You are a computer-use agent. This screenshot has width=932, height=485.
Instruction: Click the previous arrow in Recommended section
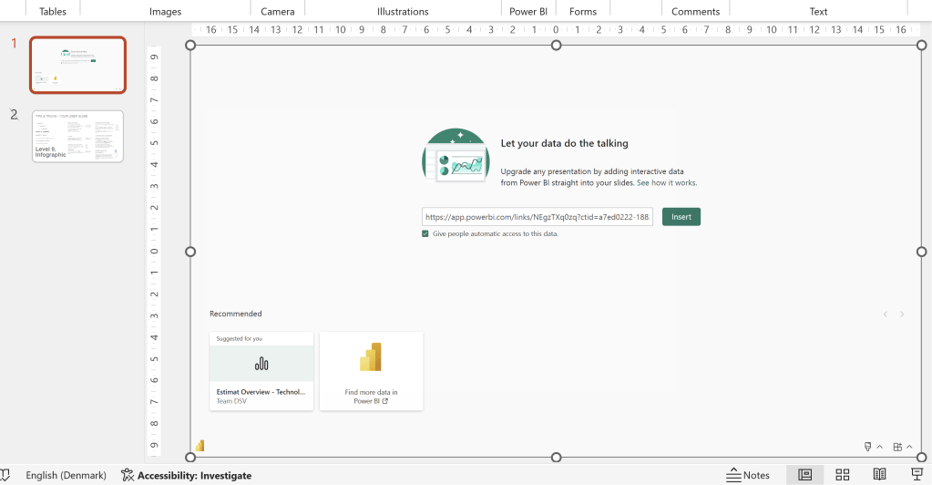coord(885,315)
